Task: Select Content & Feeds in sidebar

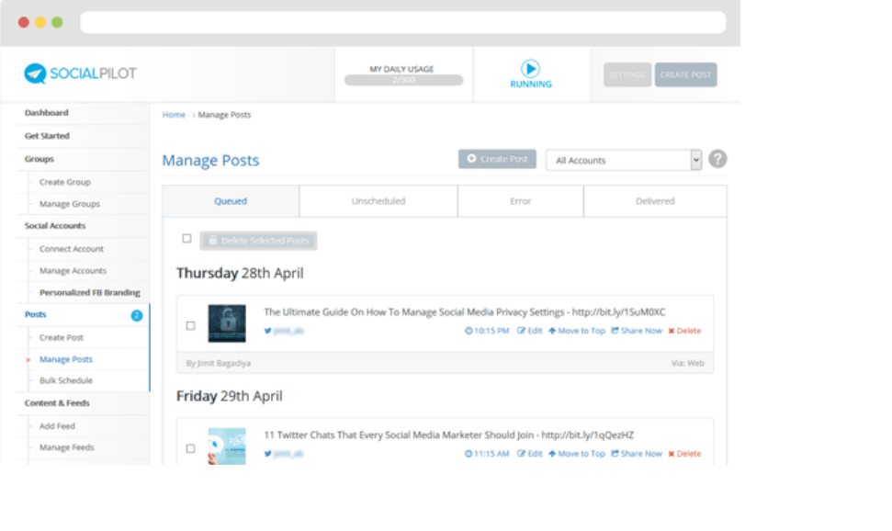Action: (57, 403)
